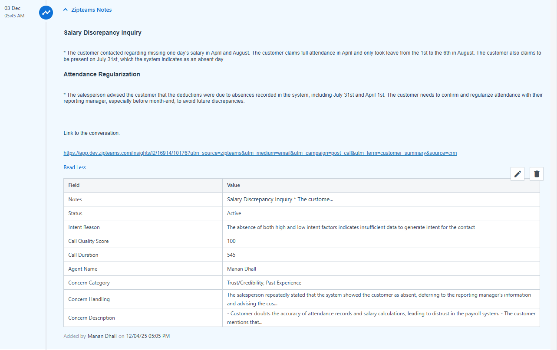The height and width of the screenshot is (350, 557).
Task: Click the Zipteams Notes heading
Action: (x=92, y=10)
